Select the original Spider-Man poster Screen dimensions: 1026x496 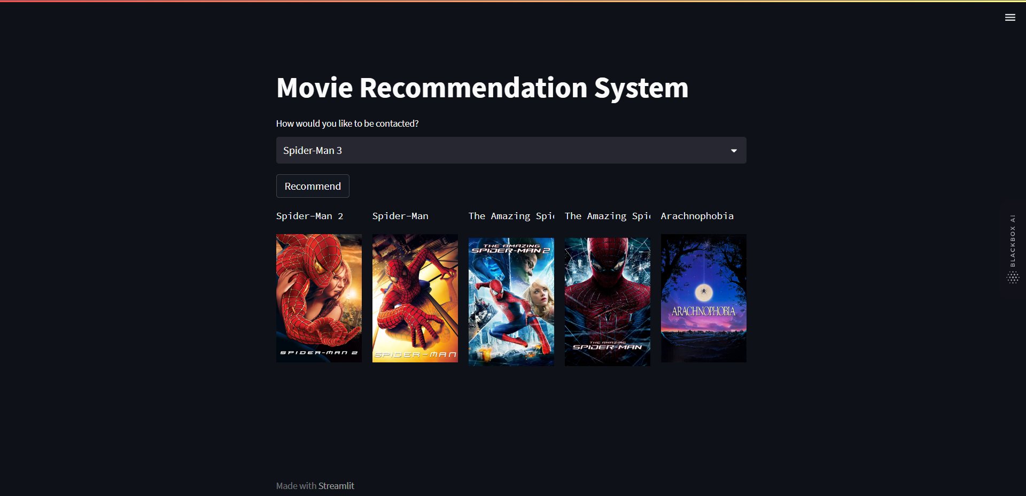(x=415, y=298)
